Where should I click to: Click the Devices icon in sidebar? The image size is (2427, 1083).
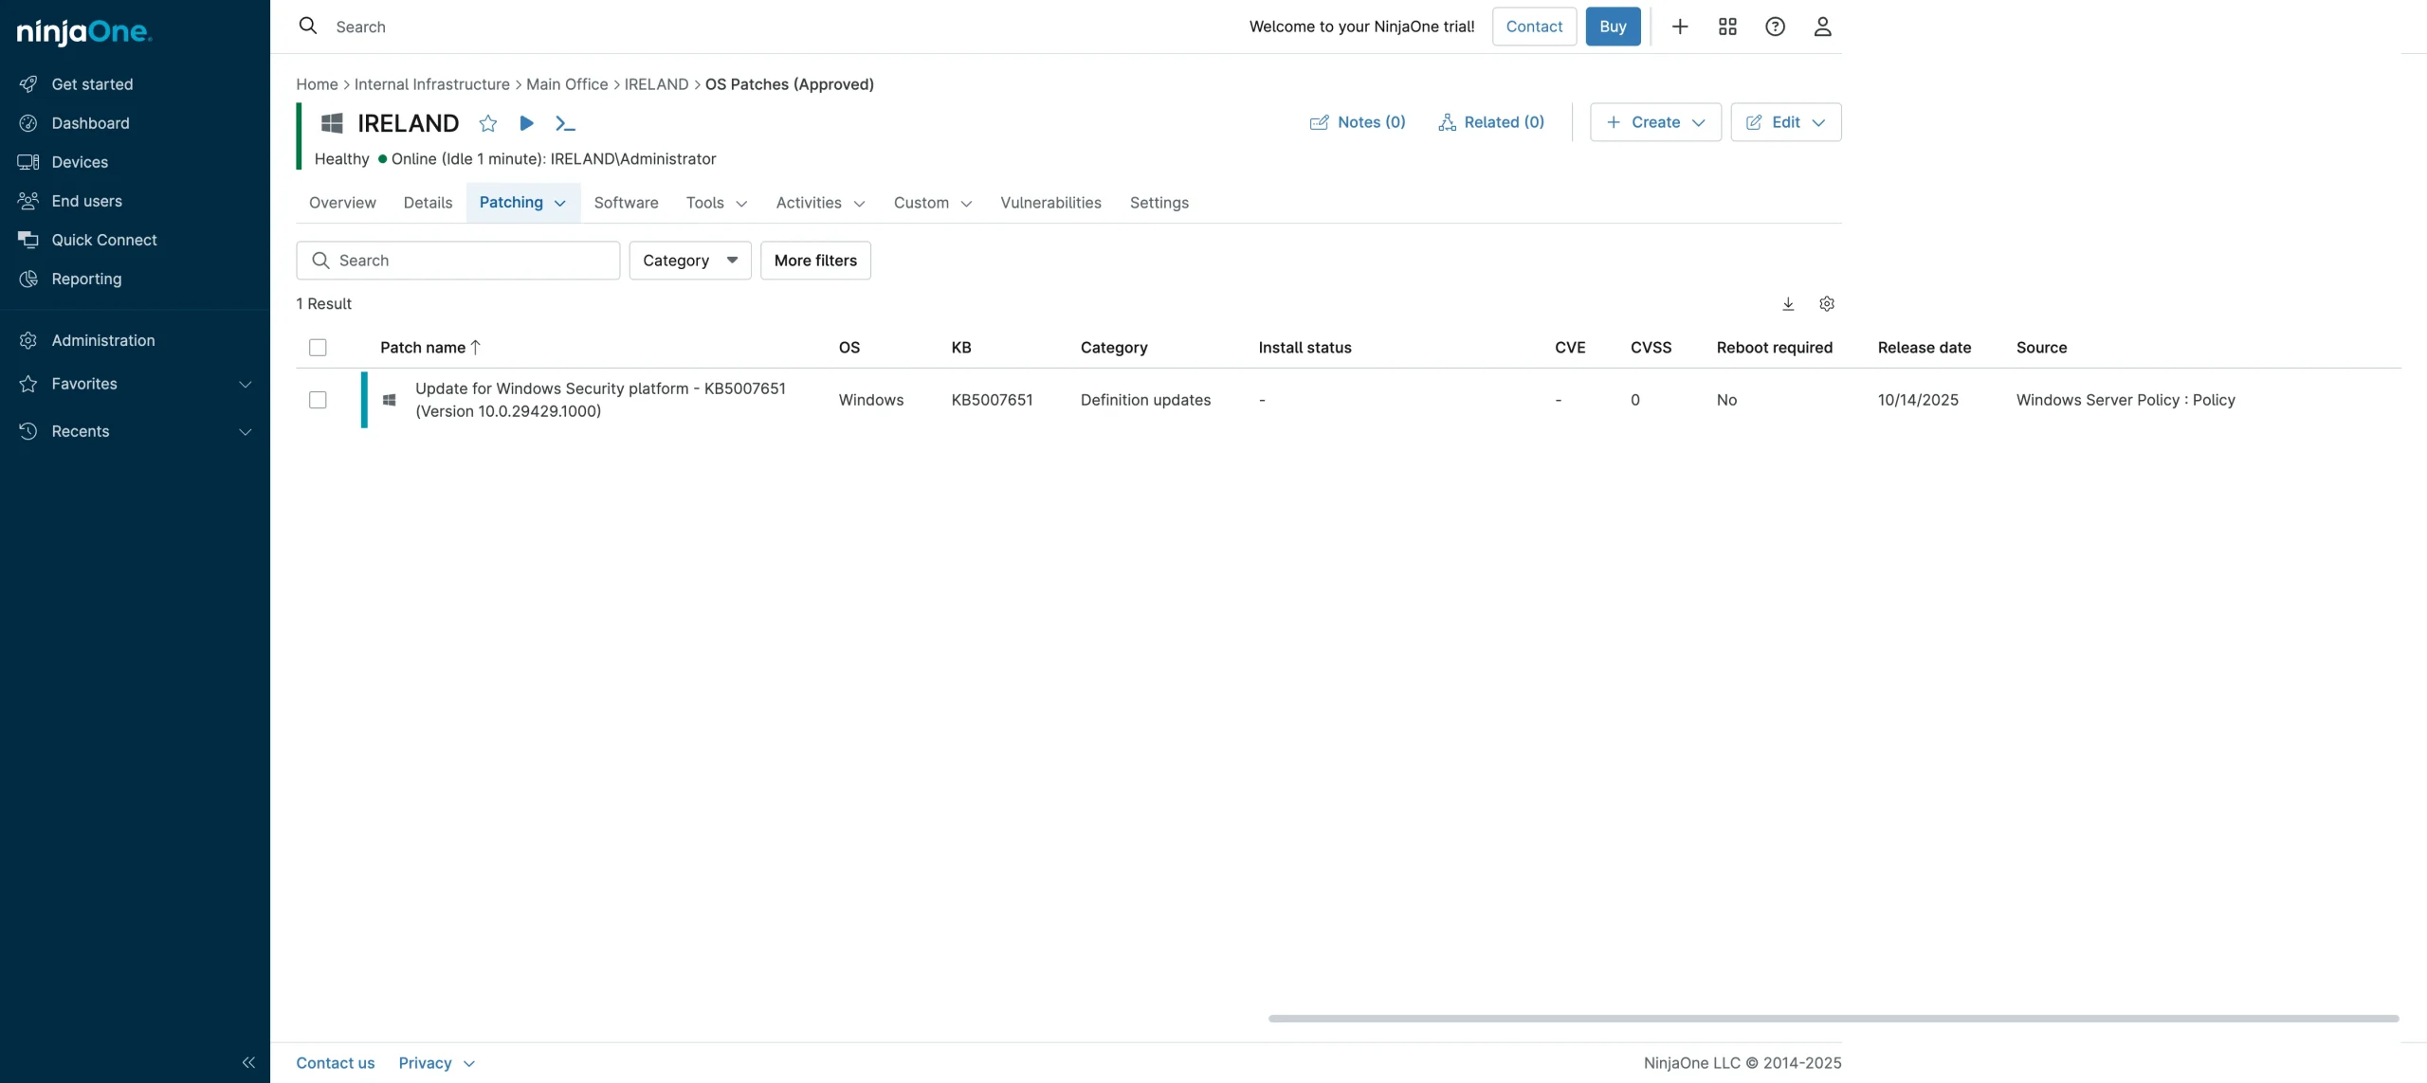[x=28, y=162]
